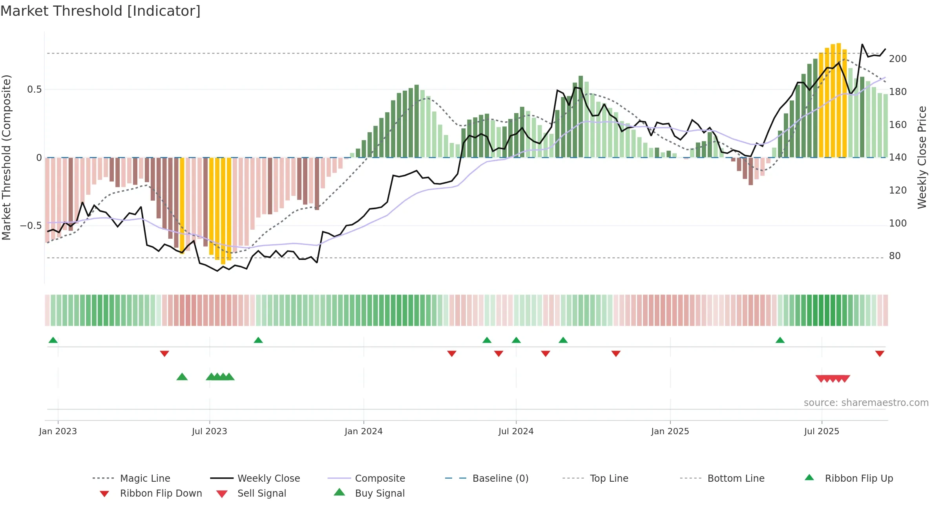942x530 pixels.
Task: Click the red triangle icon beside Ribbon Flip Down
Action: pyautogui.click(x=104, y=494)
